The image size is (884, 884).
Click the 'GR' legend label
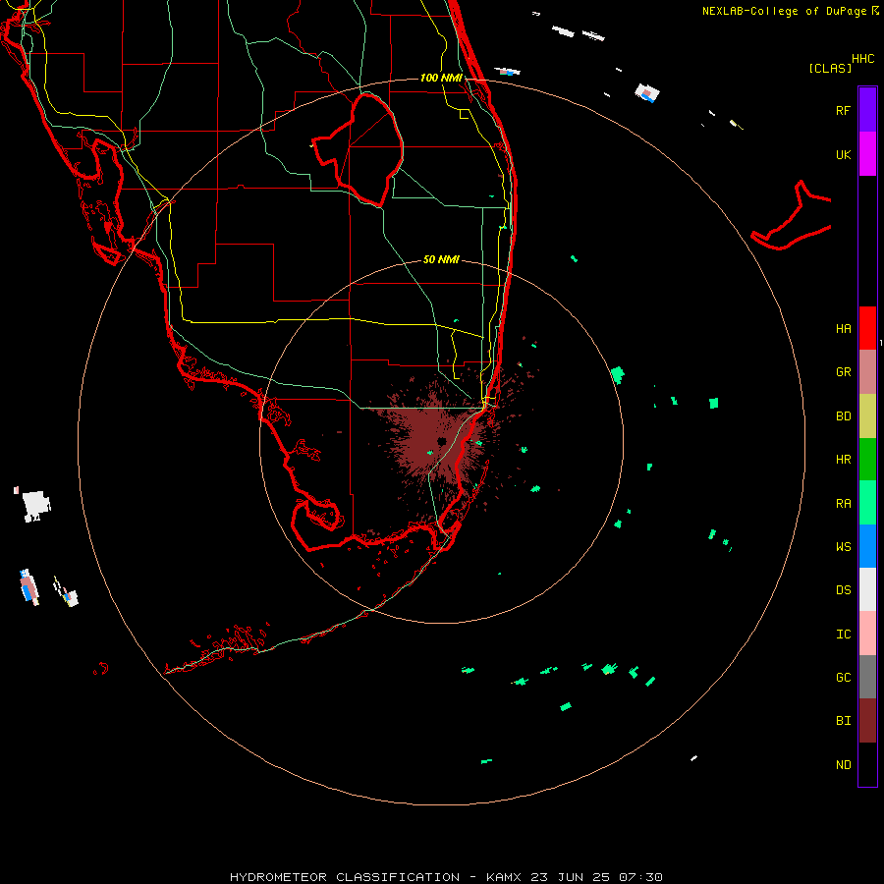(x=843, y=372)
